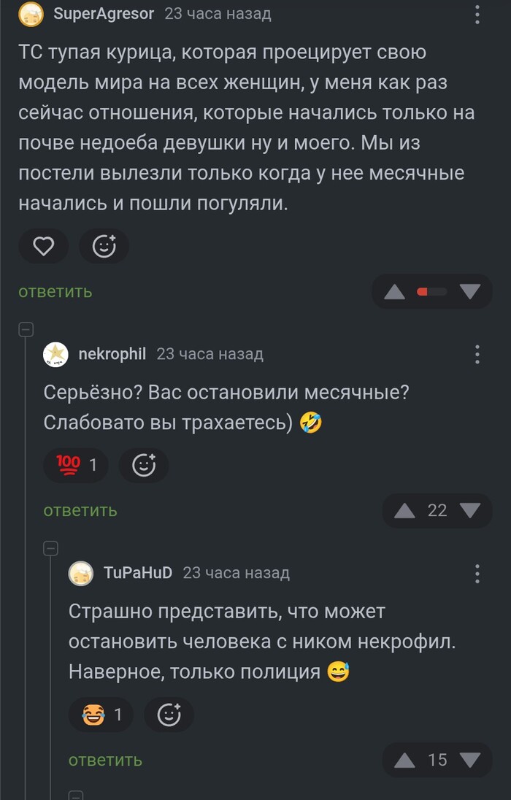Open the three-dot menu on TuPaHuD's comment
This screenshot has height=800, width=511.
(478, 573)
